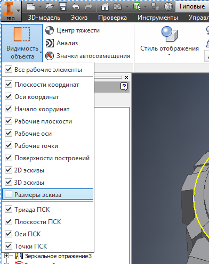Close the browser panel with X

point(126,77)
